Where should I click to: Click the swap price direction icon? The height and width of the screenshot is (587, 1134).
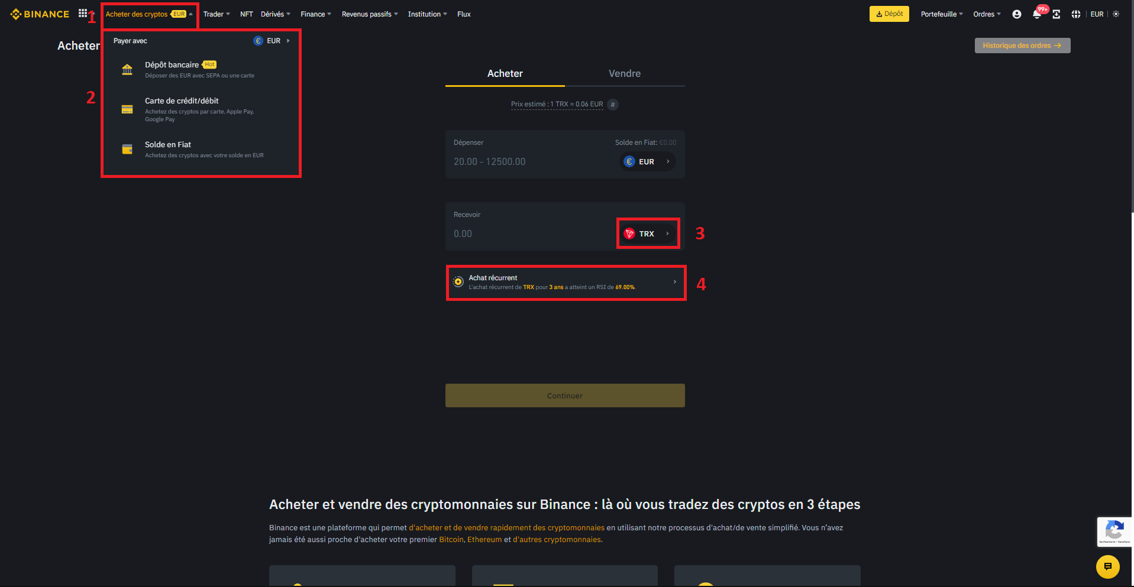[x=613, y=105]
